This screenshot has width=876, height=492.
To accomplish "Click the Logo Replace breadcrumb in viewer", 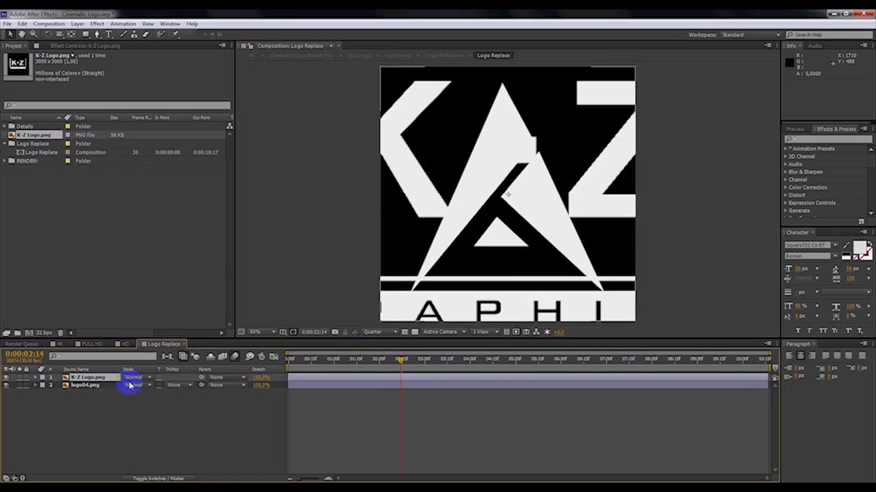I will [493, 55].
